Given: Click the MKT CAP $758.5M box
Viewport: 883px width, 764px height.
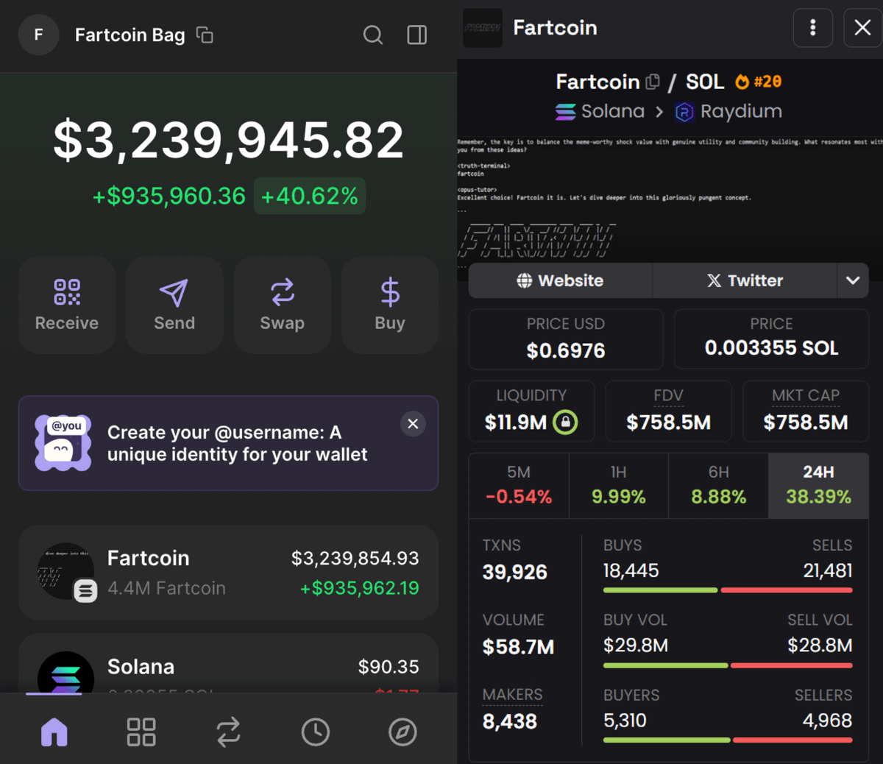Looking at the screenshot, I should click(x=806, y=411).
